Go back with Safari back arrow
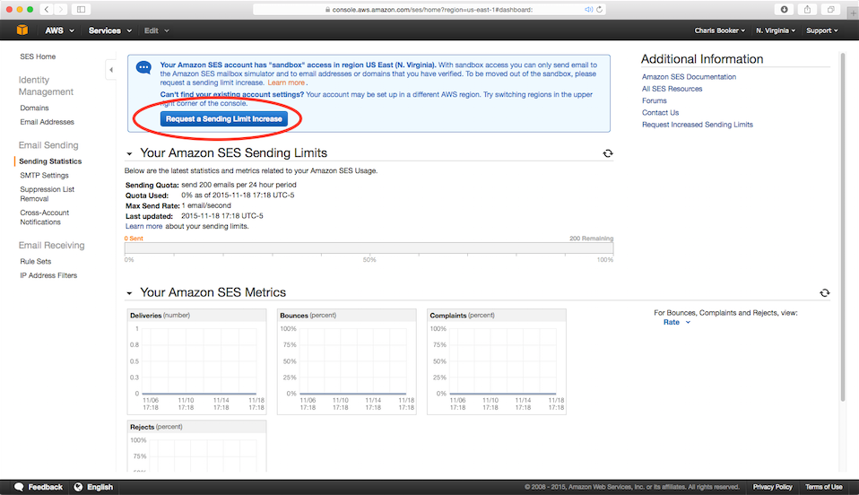Viewport: 859px width, 495px height. (x=47, y=9)
